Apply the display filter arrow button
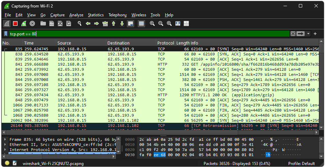 pos(301,34)
